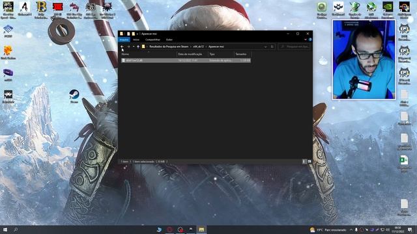Open the Arquivo ribbon tab

point(124,40)
